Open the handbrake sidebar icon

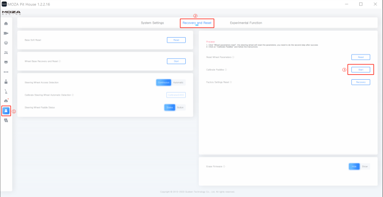pyautogui.click(x=6, y=92)
